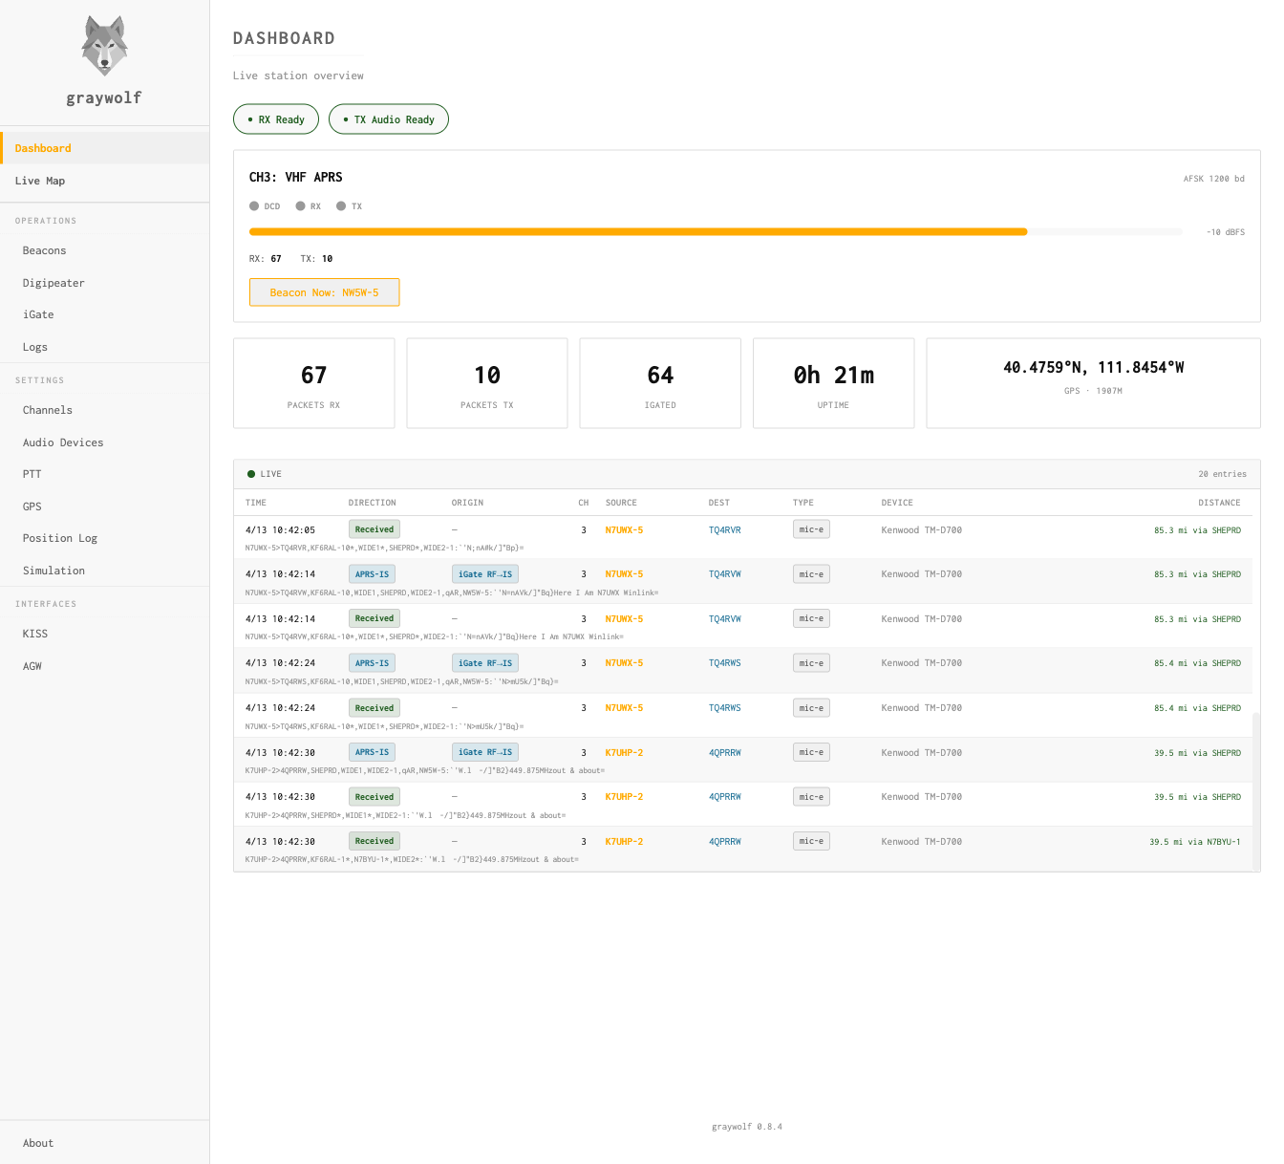Viewport: 1284px width, 1164px height.
Task: Click a Received direction badge
Action: pos(374,528)
